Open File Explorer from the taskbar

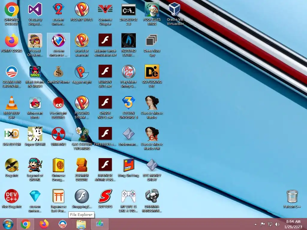81,224
